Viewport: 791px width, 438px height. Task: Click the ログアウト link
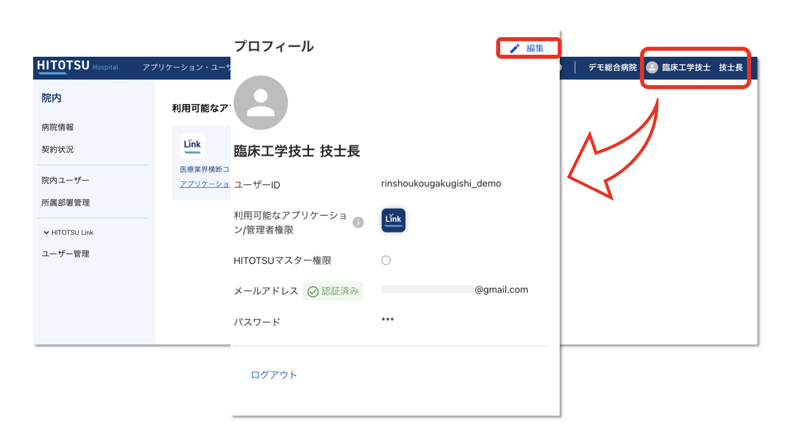coord(274,375)
